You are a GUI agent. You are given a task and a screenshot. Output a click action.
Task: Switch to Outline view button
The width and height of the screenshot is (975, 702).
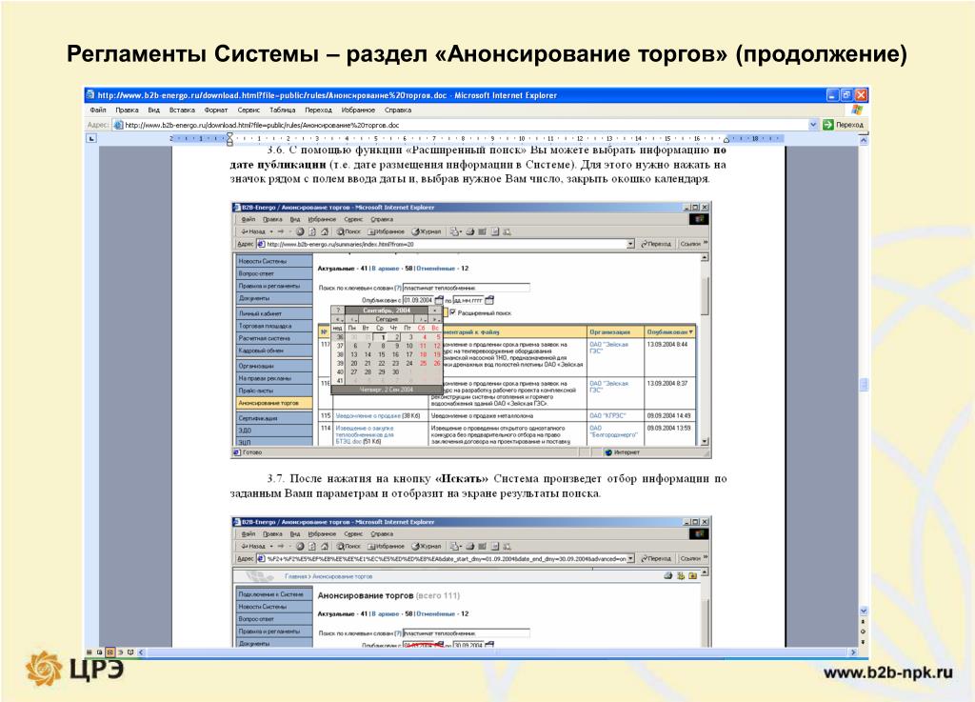pyautogui.click(x=120, y=652)
